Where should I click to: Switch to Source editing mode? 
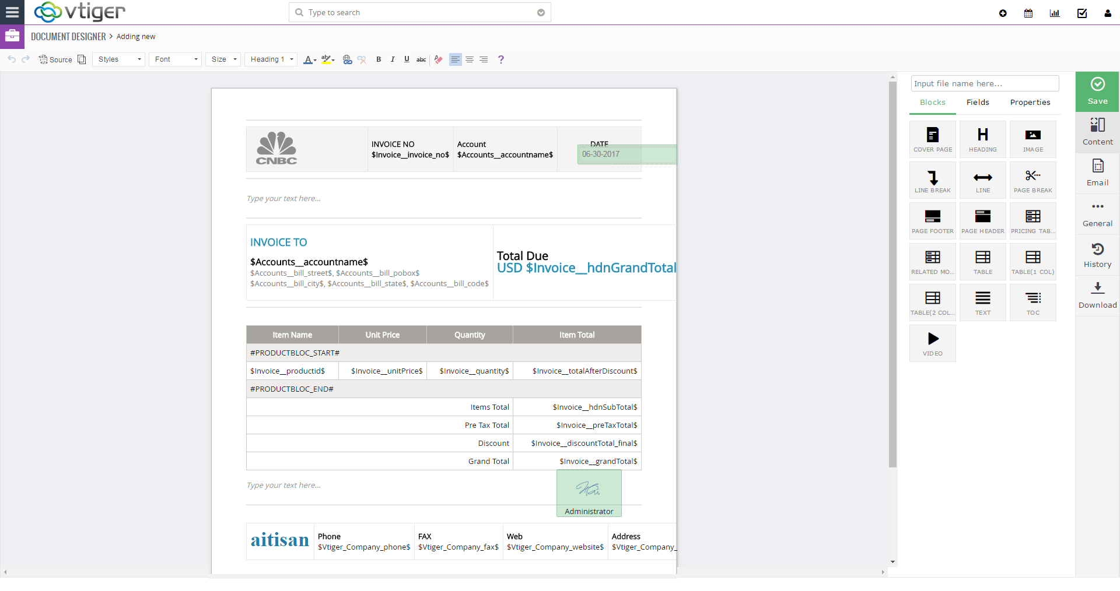[55, 59]
